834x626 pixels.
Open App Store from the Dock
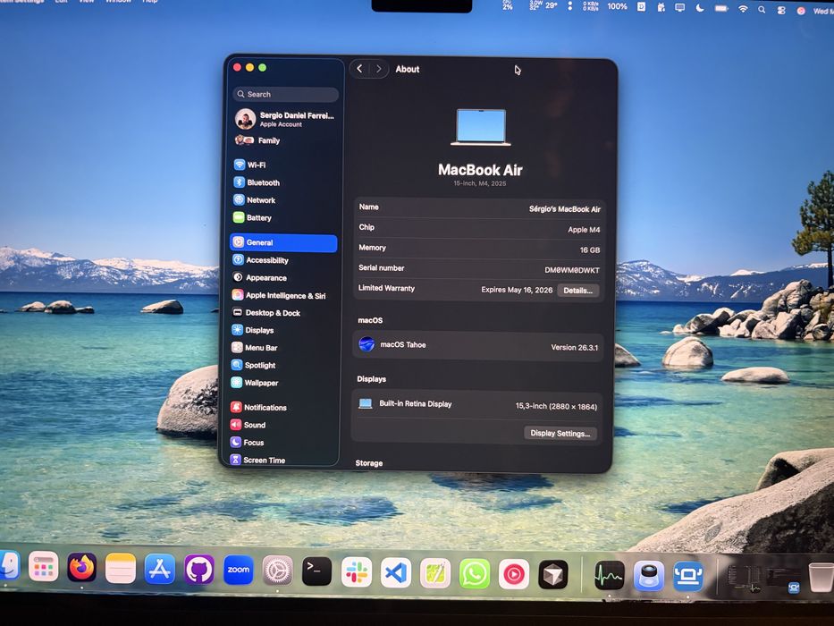click(x=160, y=569)
